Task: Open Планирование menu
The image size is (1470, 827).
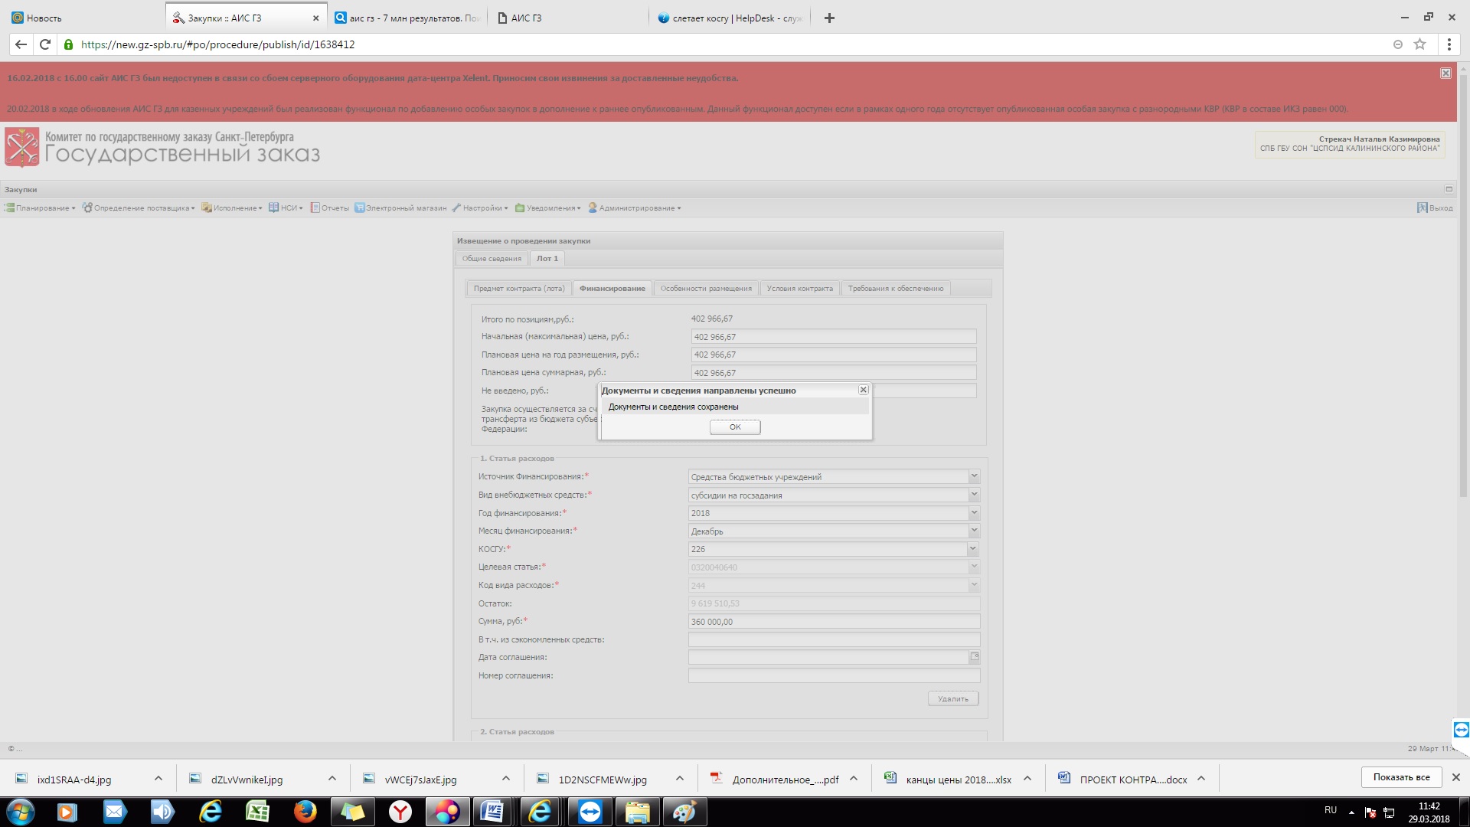Action: click(41, 208)
